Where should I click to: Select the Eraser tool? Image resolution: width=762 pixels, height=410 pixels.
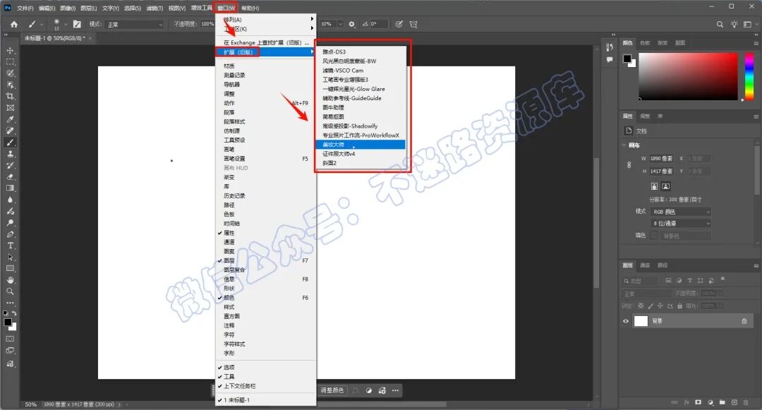10,177
